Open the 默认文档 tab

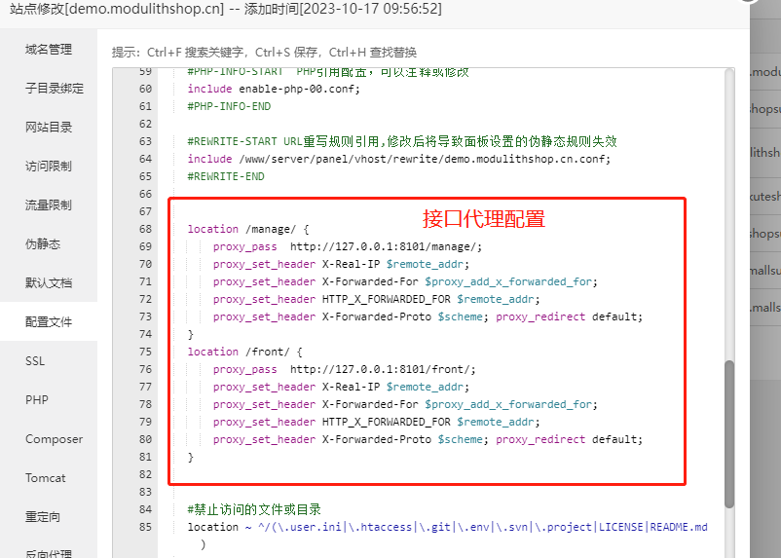pos(49,283)
